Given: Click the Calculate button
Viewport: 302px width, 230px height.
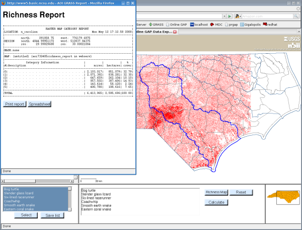Looking at the screenshot, I should (216, 202).
